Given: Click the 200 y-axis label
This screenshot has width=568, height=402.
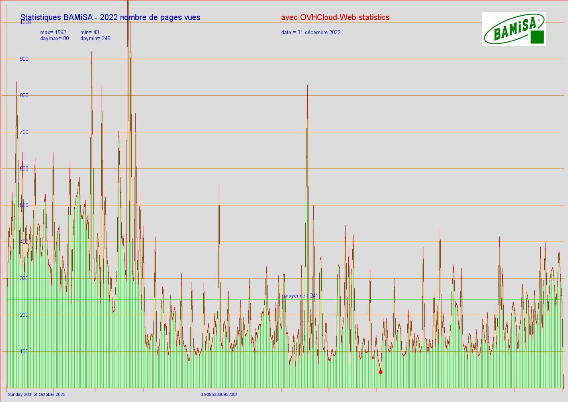Looking at the screenshot, I should 24,315.
